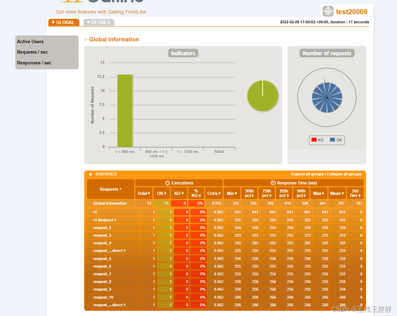Sort by Cnt/s column header
This screenshot has width=397, height=316.
[214, 193]
